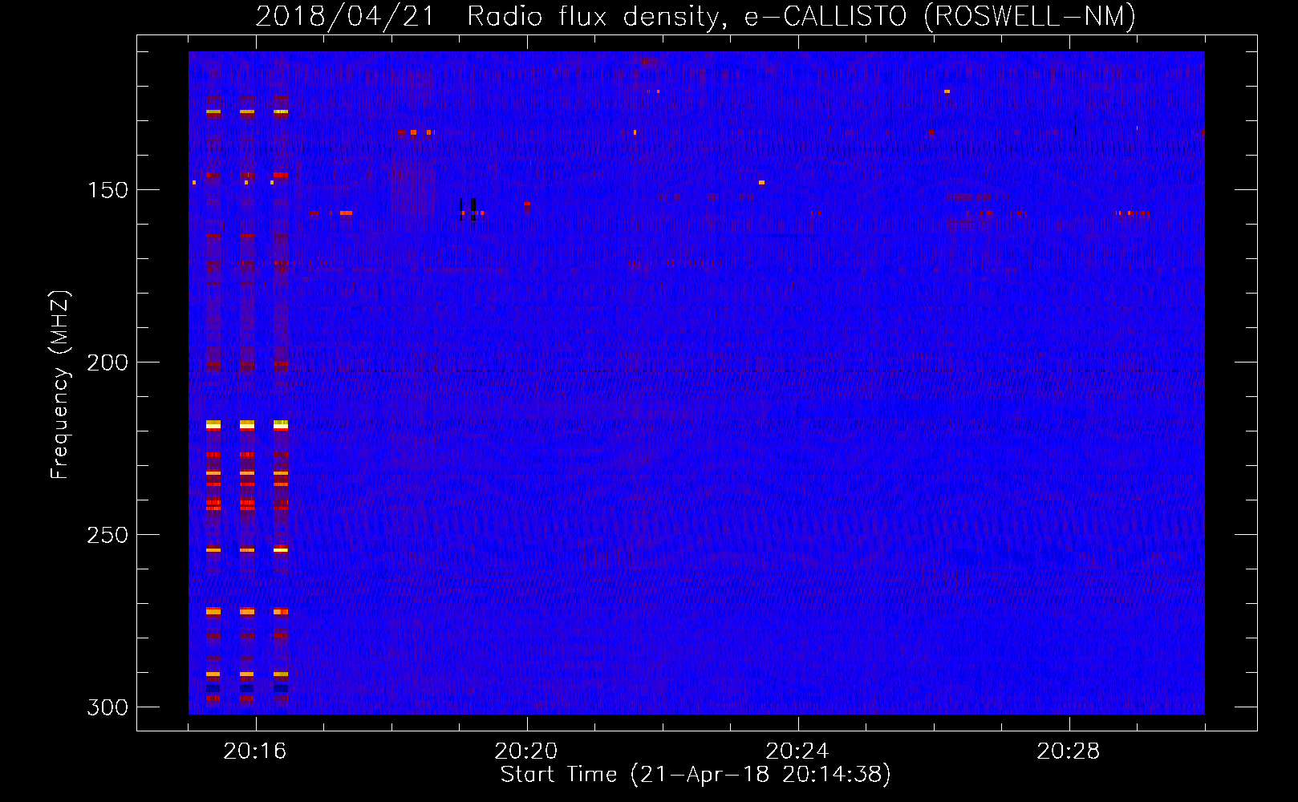Click the 'Start Time (21-Apr-18 20:14:38)' label

coord(696,775)
